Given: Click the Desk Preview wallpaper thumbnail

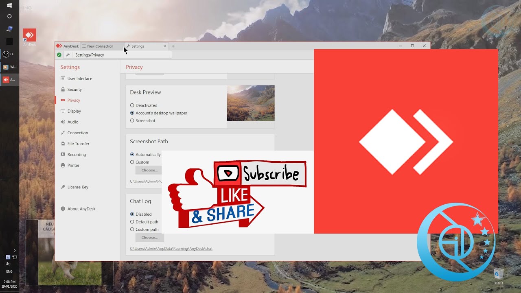Looking at the screenshot, I should [x=251, y=103].
